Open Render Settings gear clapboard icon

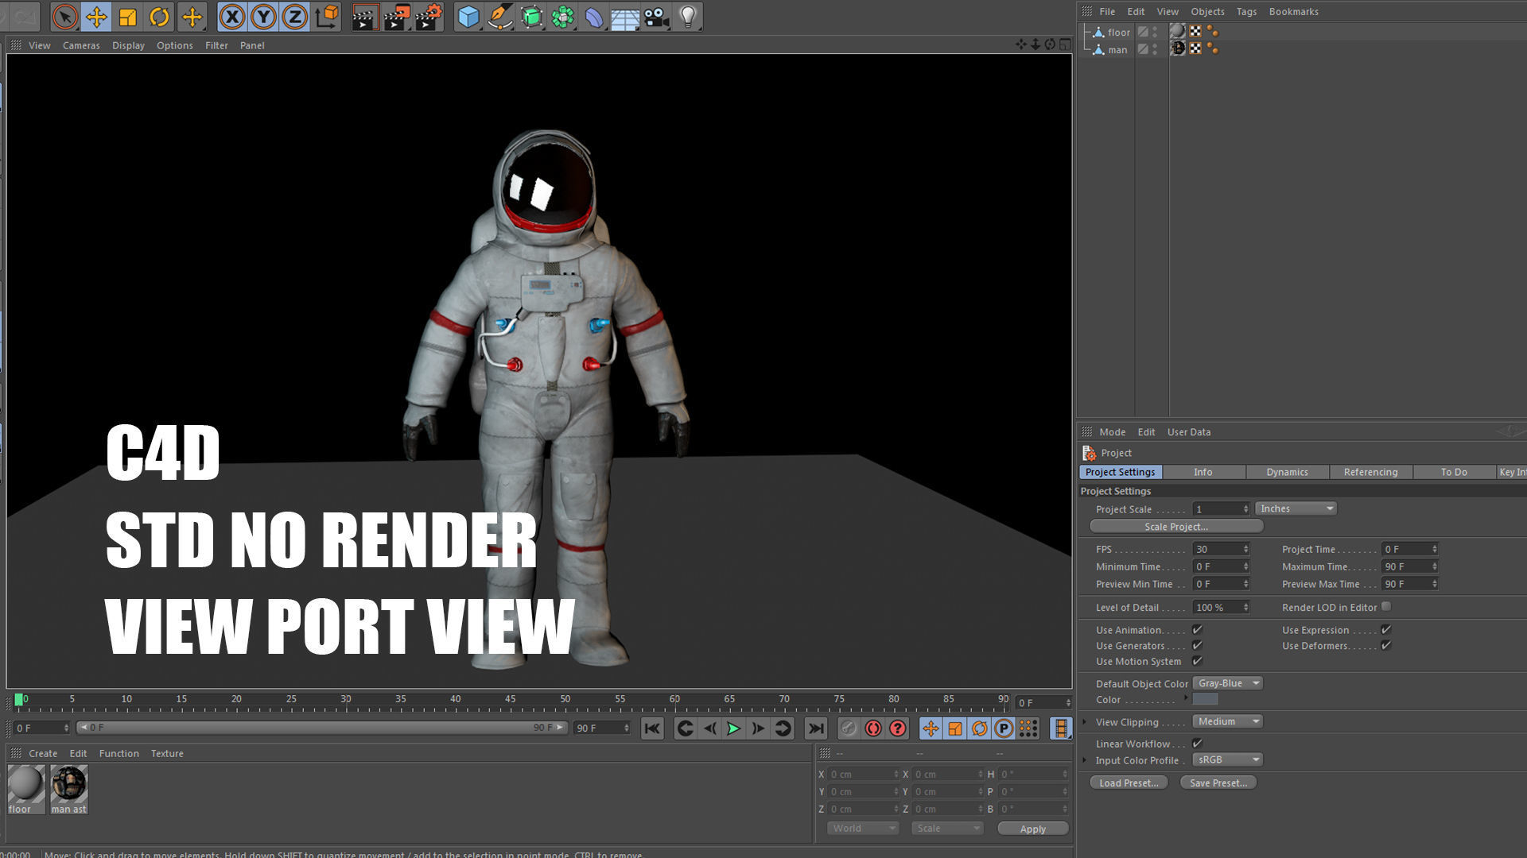coord(428,17)
